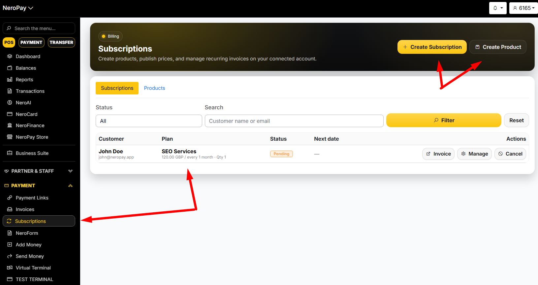Click the NeroFinance bank icon
Screen dimensions: 538x285
tap(10, 125)
